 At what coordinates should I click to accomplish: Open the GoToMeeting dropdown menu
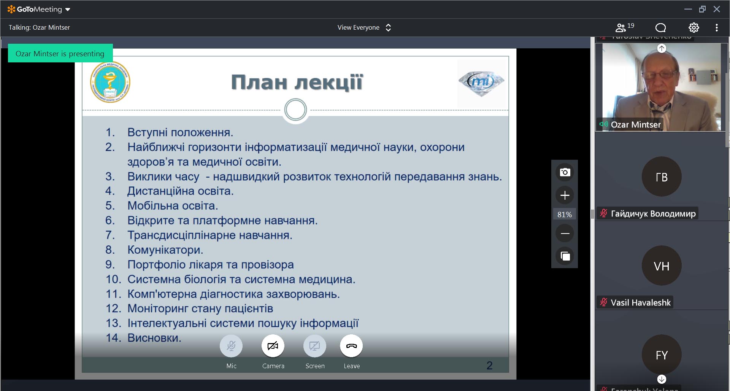(x=39, y=9)
